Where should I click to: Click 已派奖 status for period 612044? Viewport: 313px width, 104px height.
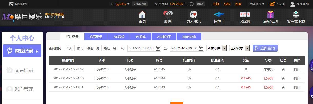click(268, 78)
